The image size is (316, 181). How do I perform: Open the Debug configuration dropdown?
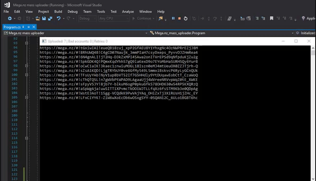(x=87, y=18)
